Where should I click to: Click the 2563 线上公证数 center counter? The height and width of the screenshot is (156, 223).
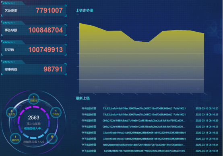(x=34, y=120)
